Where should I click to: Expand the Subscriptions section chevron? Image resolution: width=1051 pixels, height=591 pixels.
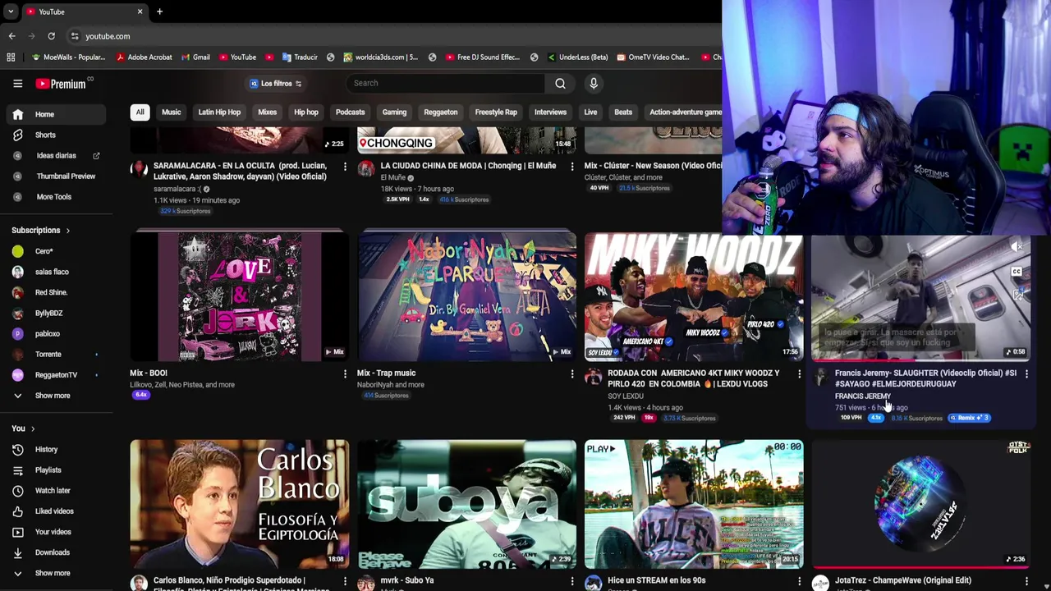click(x=67, y=231)
